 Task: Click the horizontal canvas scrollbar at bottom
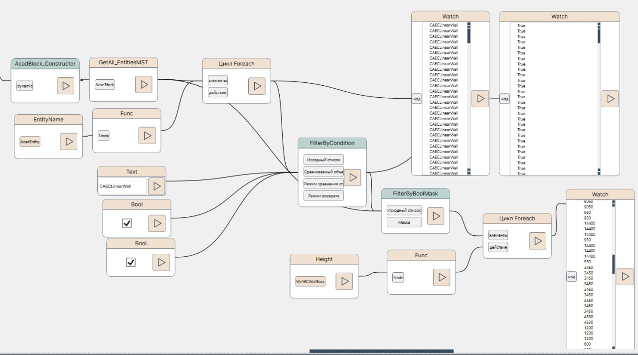[x=381, y=351]
